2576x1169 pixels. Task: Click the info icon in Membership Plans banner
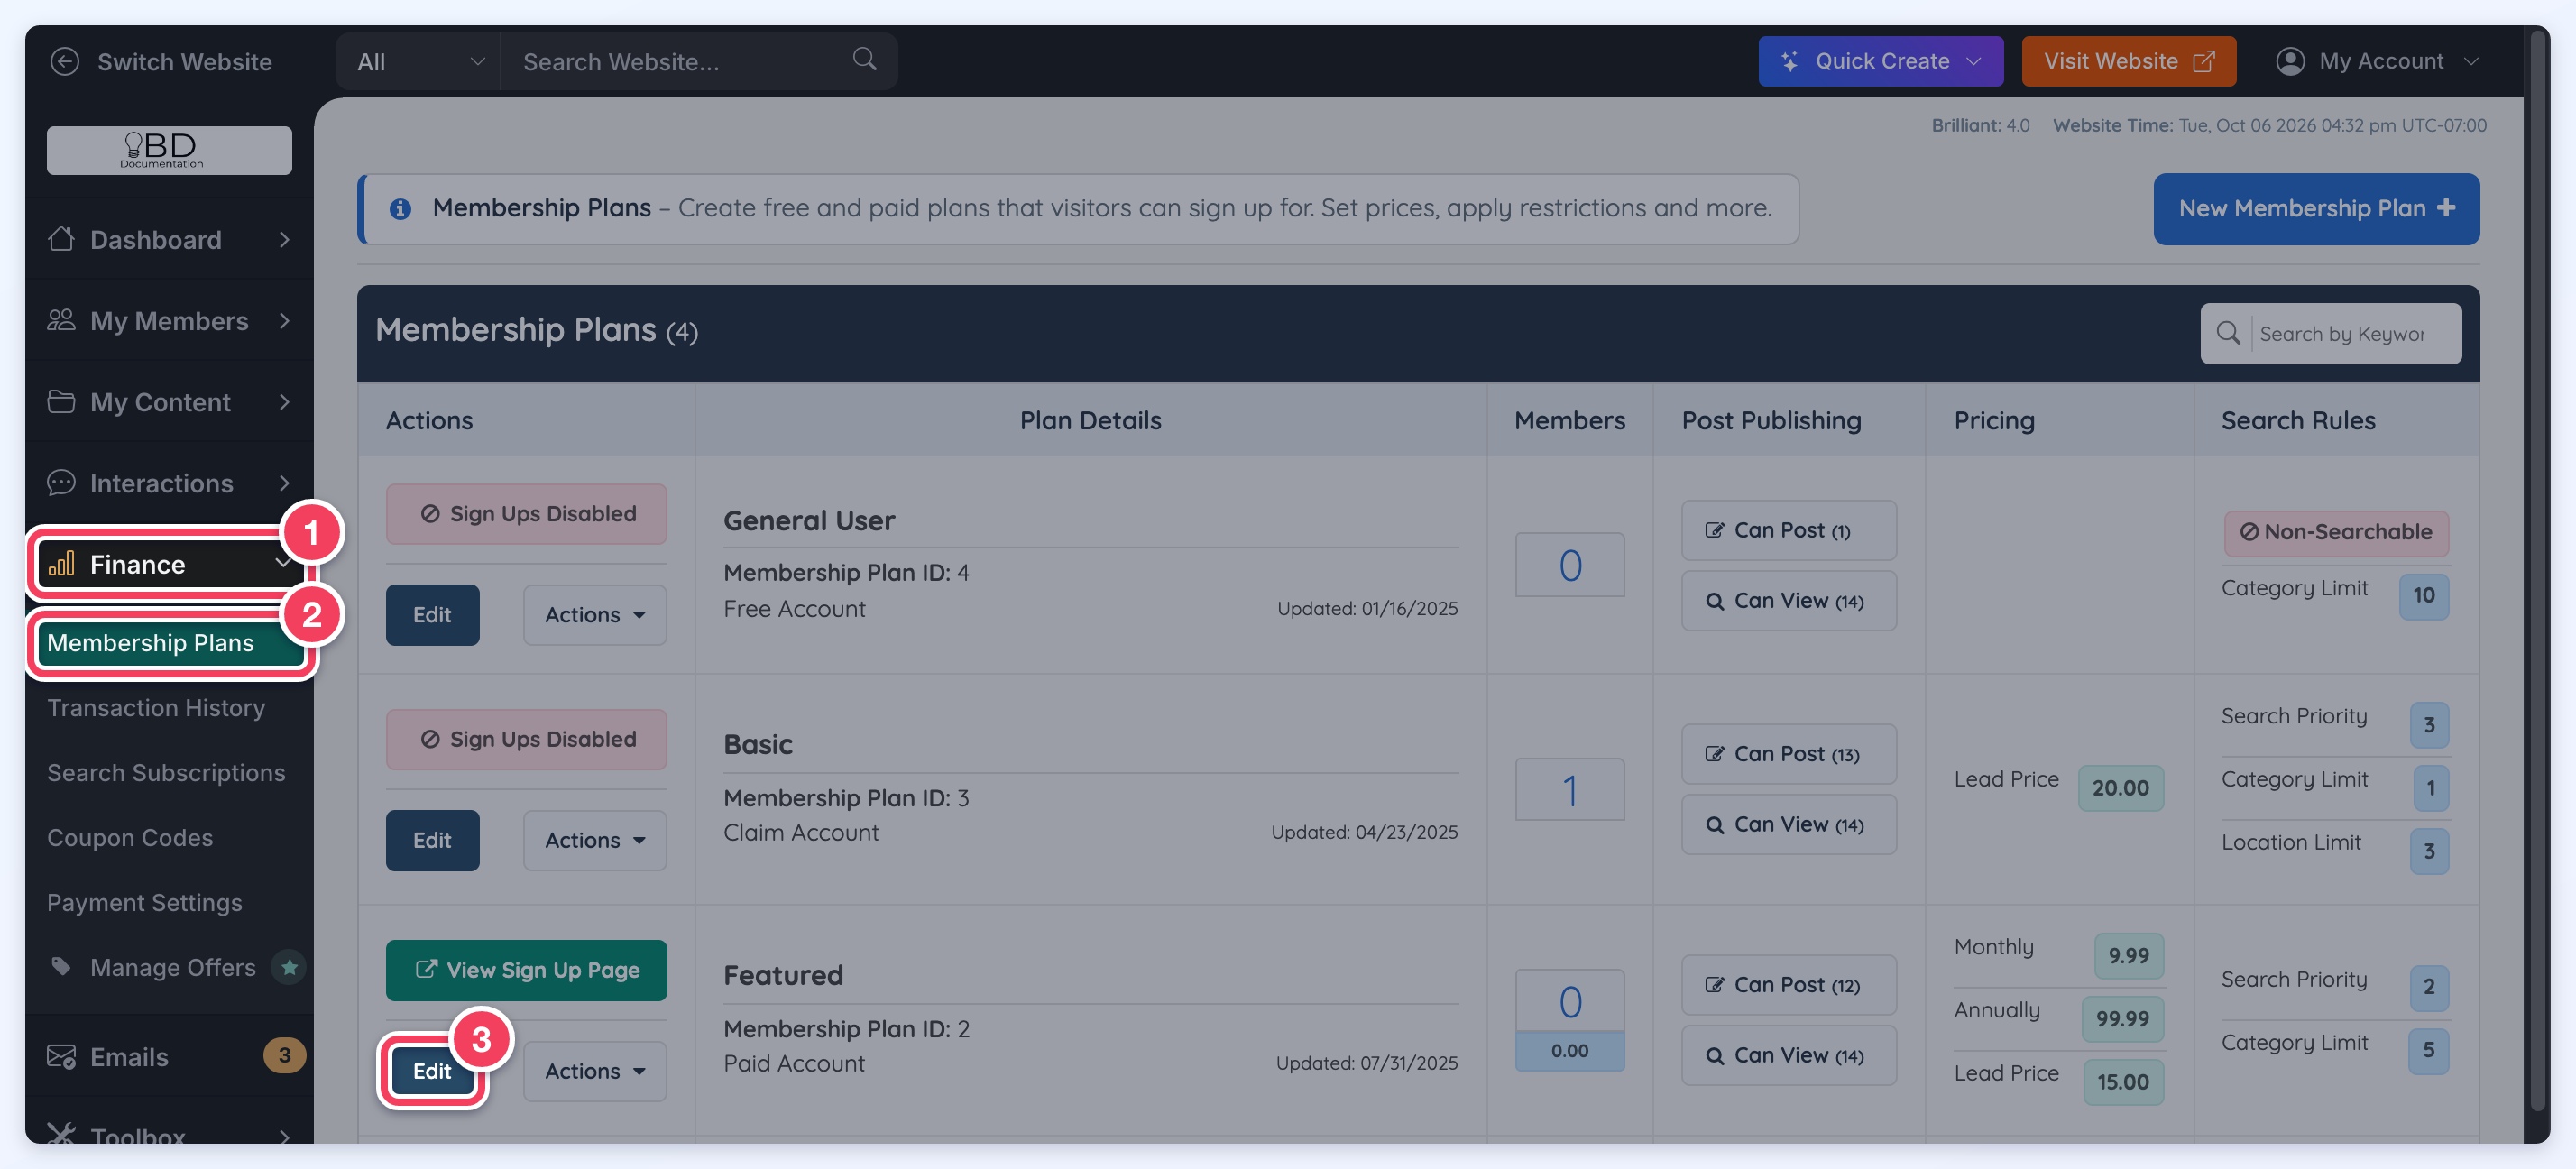click(400, 208)
